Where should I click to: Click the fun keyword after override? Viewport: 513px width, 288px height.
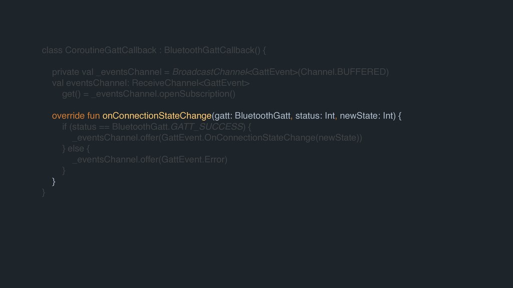point(93,116)
